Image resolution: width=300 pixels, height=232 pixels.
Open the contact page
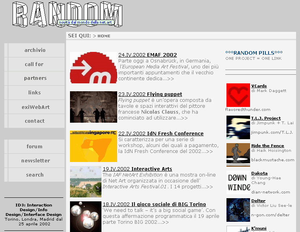point(35,121)
